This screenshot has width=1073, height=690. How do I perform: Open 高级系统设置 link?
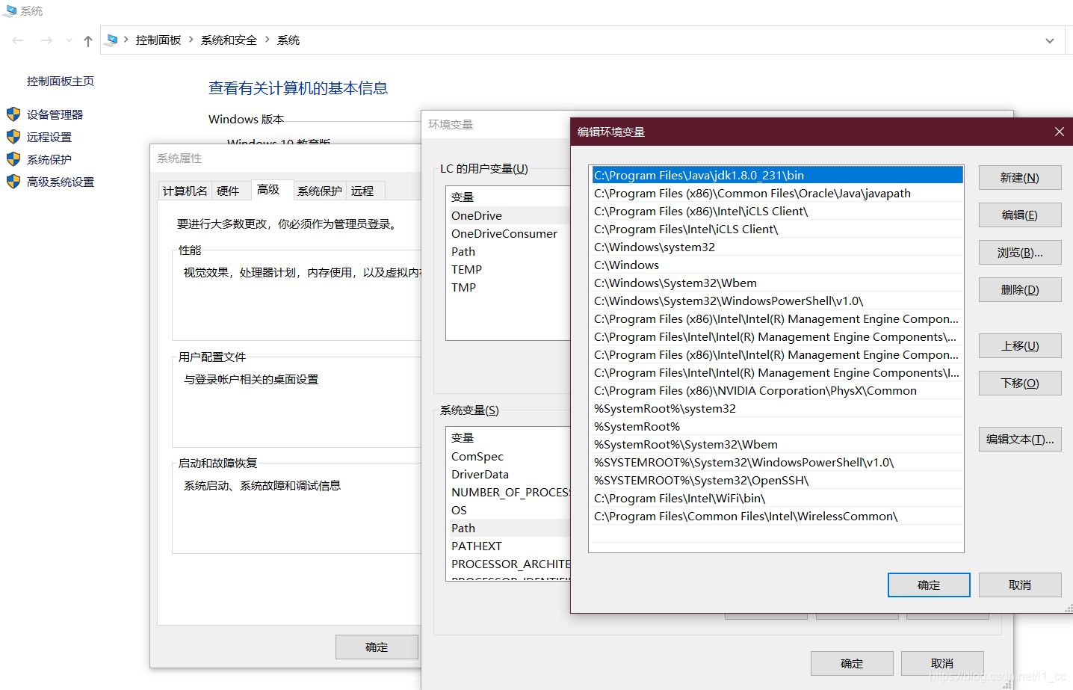[x=61, y=182]
